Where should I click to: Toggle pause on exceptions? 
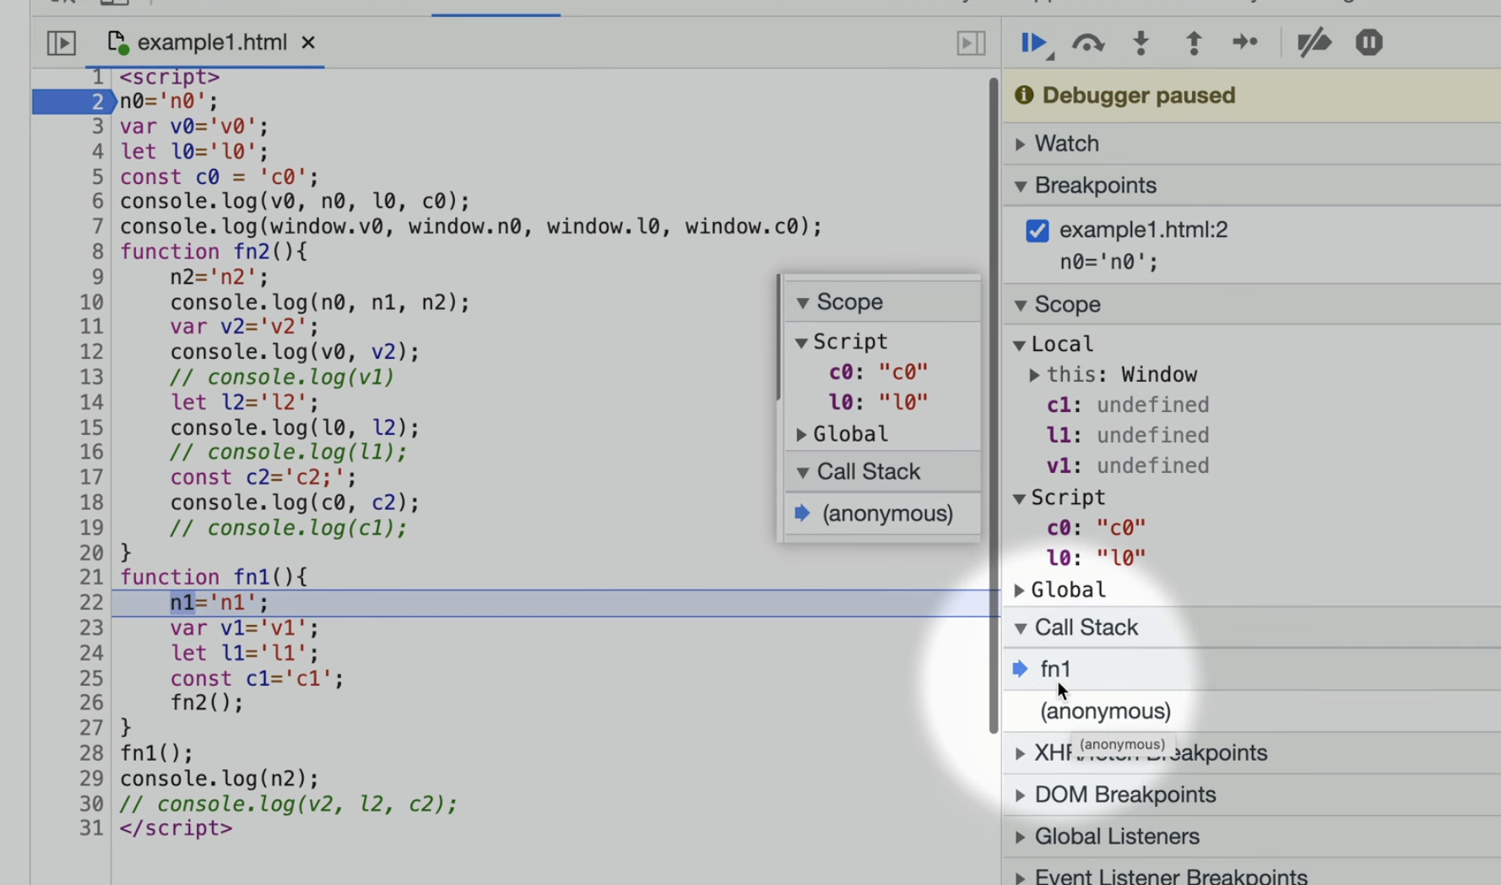click(x=1368, y=42)
